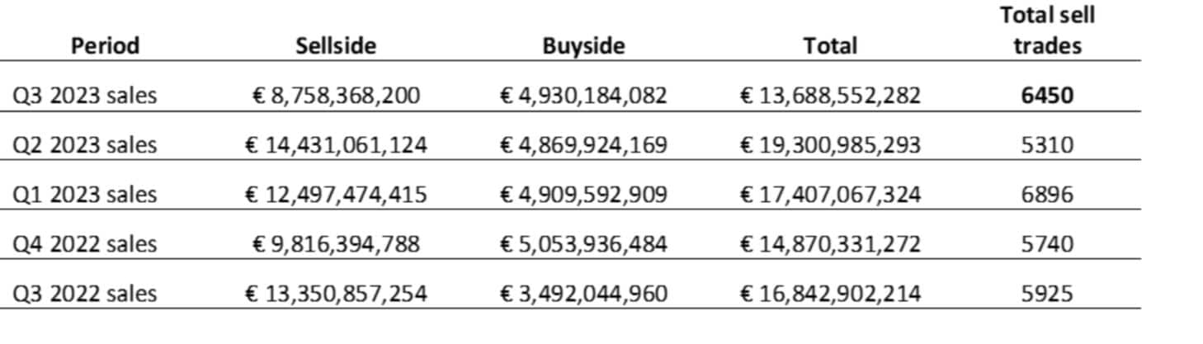This screenshot has height=344, width=1203.
Task: Select the Q3 2023 sales row label
Action: click(x=84, y=96)
